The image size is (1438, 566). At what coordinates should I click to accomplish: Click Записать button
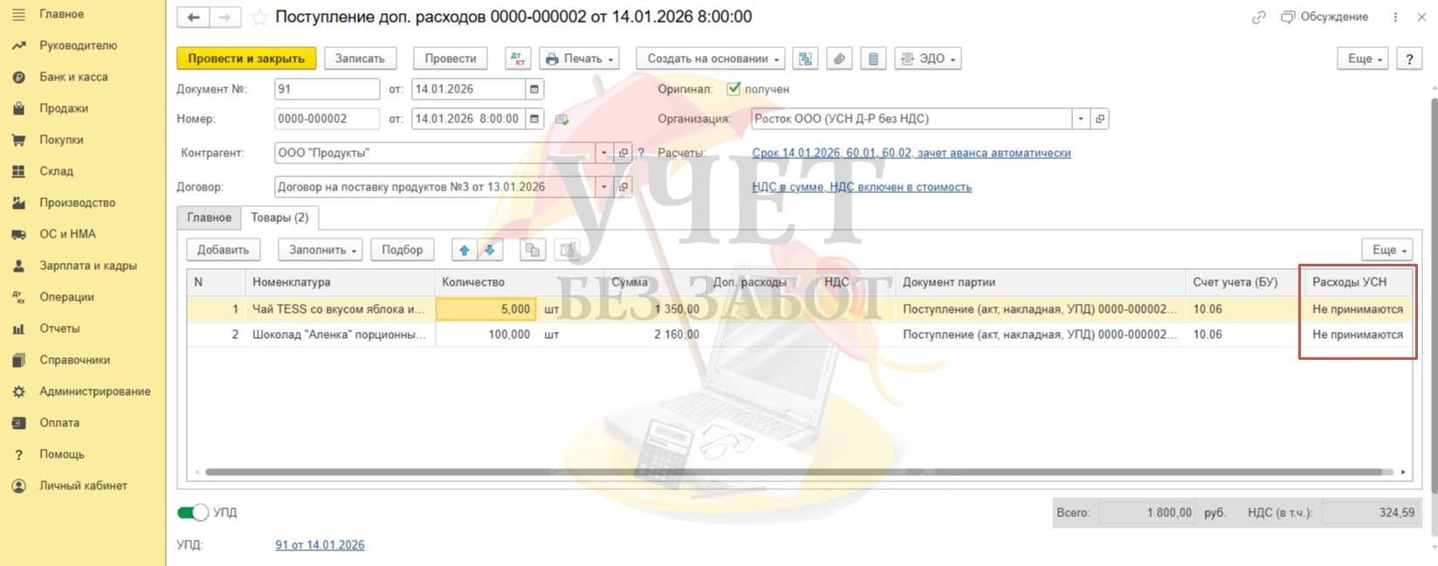point(360,59)
